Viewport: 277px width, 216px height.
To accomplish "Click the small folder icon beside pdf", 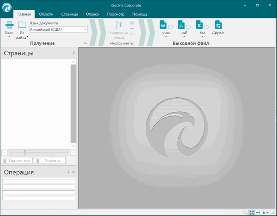I will point(188,27).
